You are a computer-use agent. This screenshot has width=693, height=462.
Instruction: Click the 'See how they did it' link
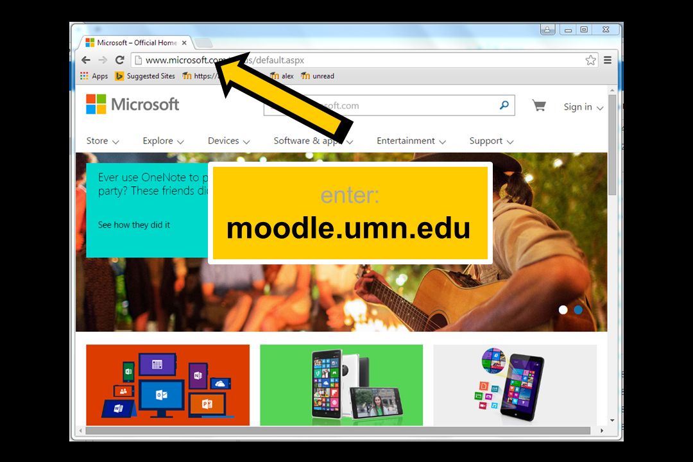[x=134, y=225]
